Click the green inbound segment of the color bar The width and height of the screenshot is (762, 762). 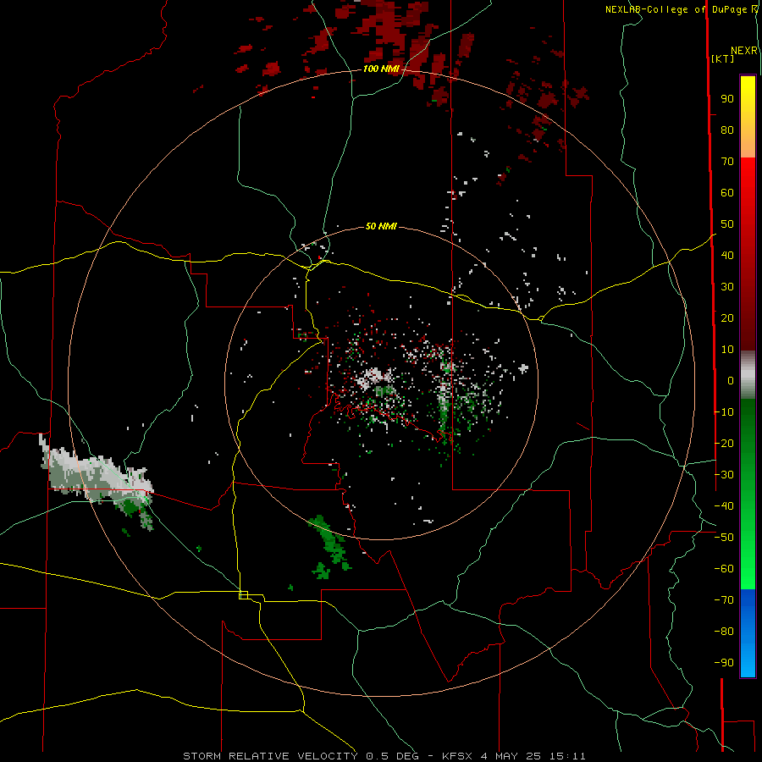pyautogui.click(x=748, y=494)
